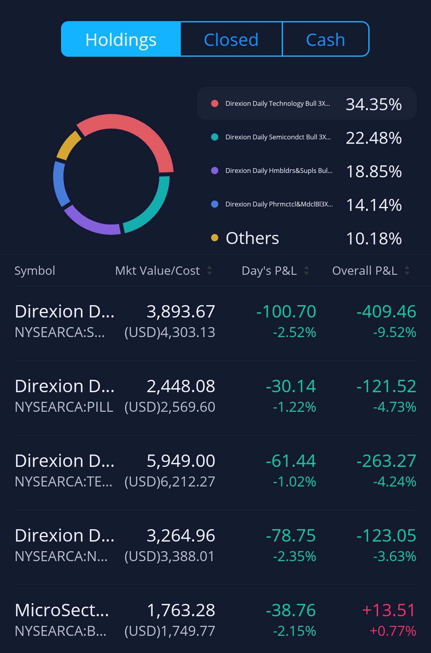Click the teal segment of donut chart

point(153,210)
